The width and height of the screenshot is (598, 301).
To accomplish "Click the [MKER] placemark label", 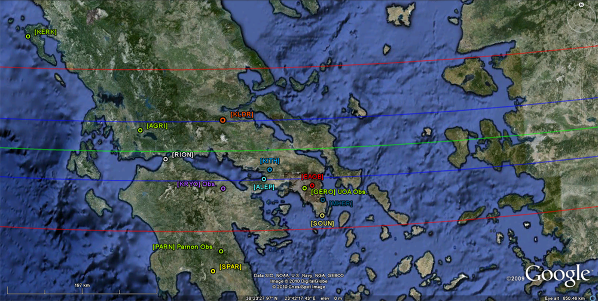I will pos(341,204).
